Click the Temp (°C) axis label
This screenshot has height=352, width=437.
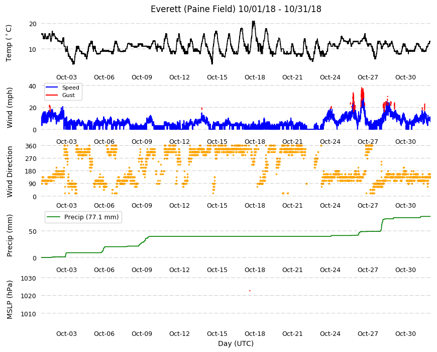pos(9,43)
